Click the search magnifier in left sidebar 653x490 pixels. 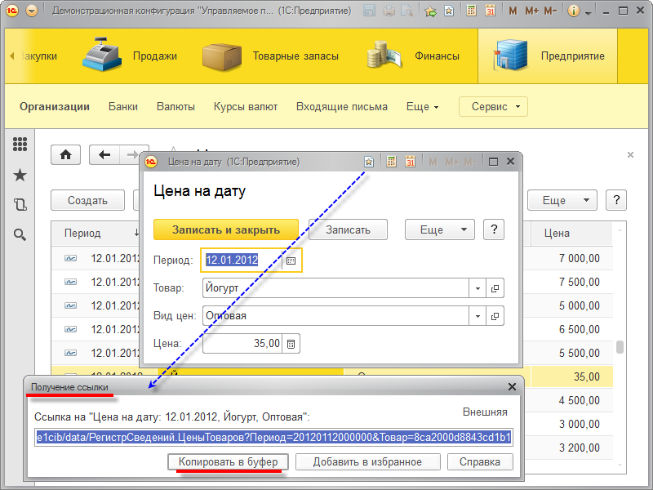[x=20, y=235]
